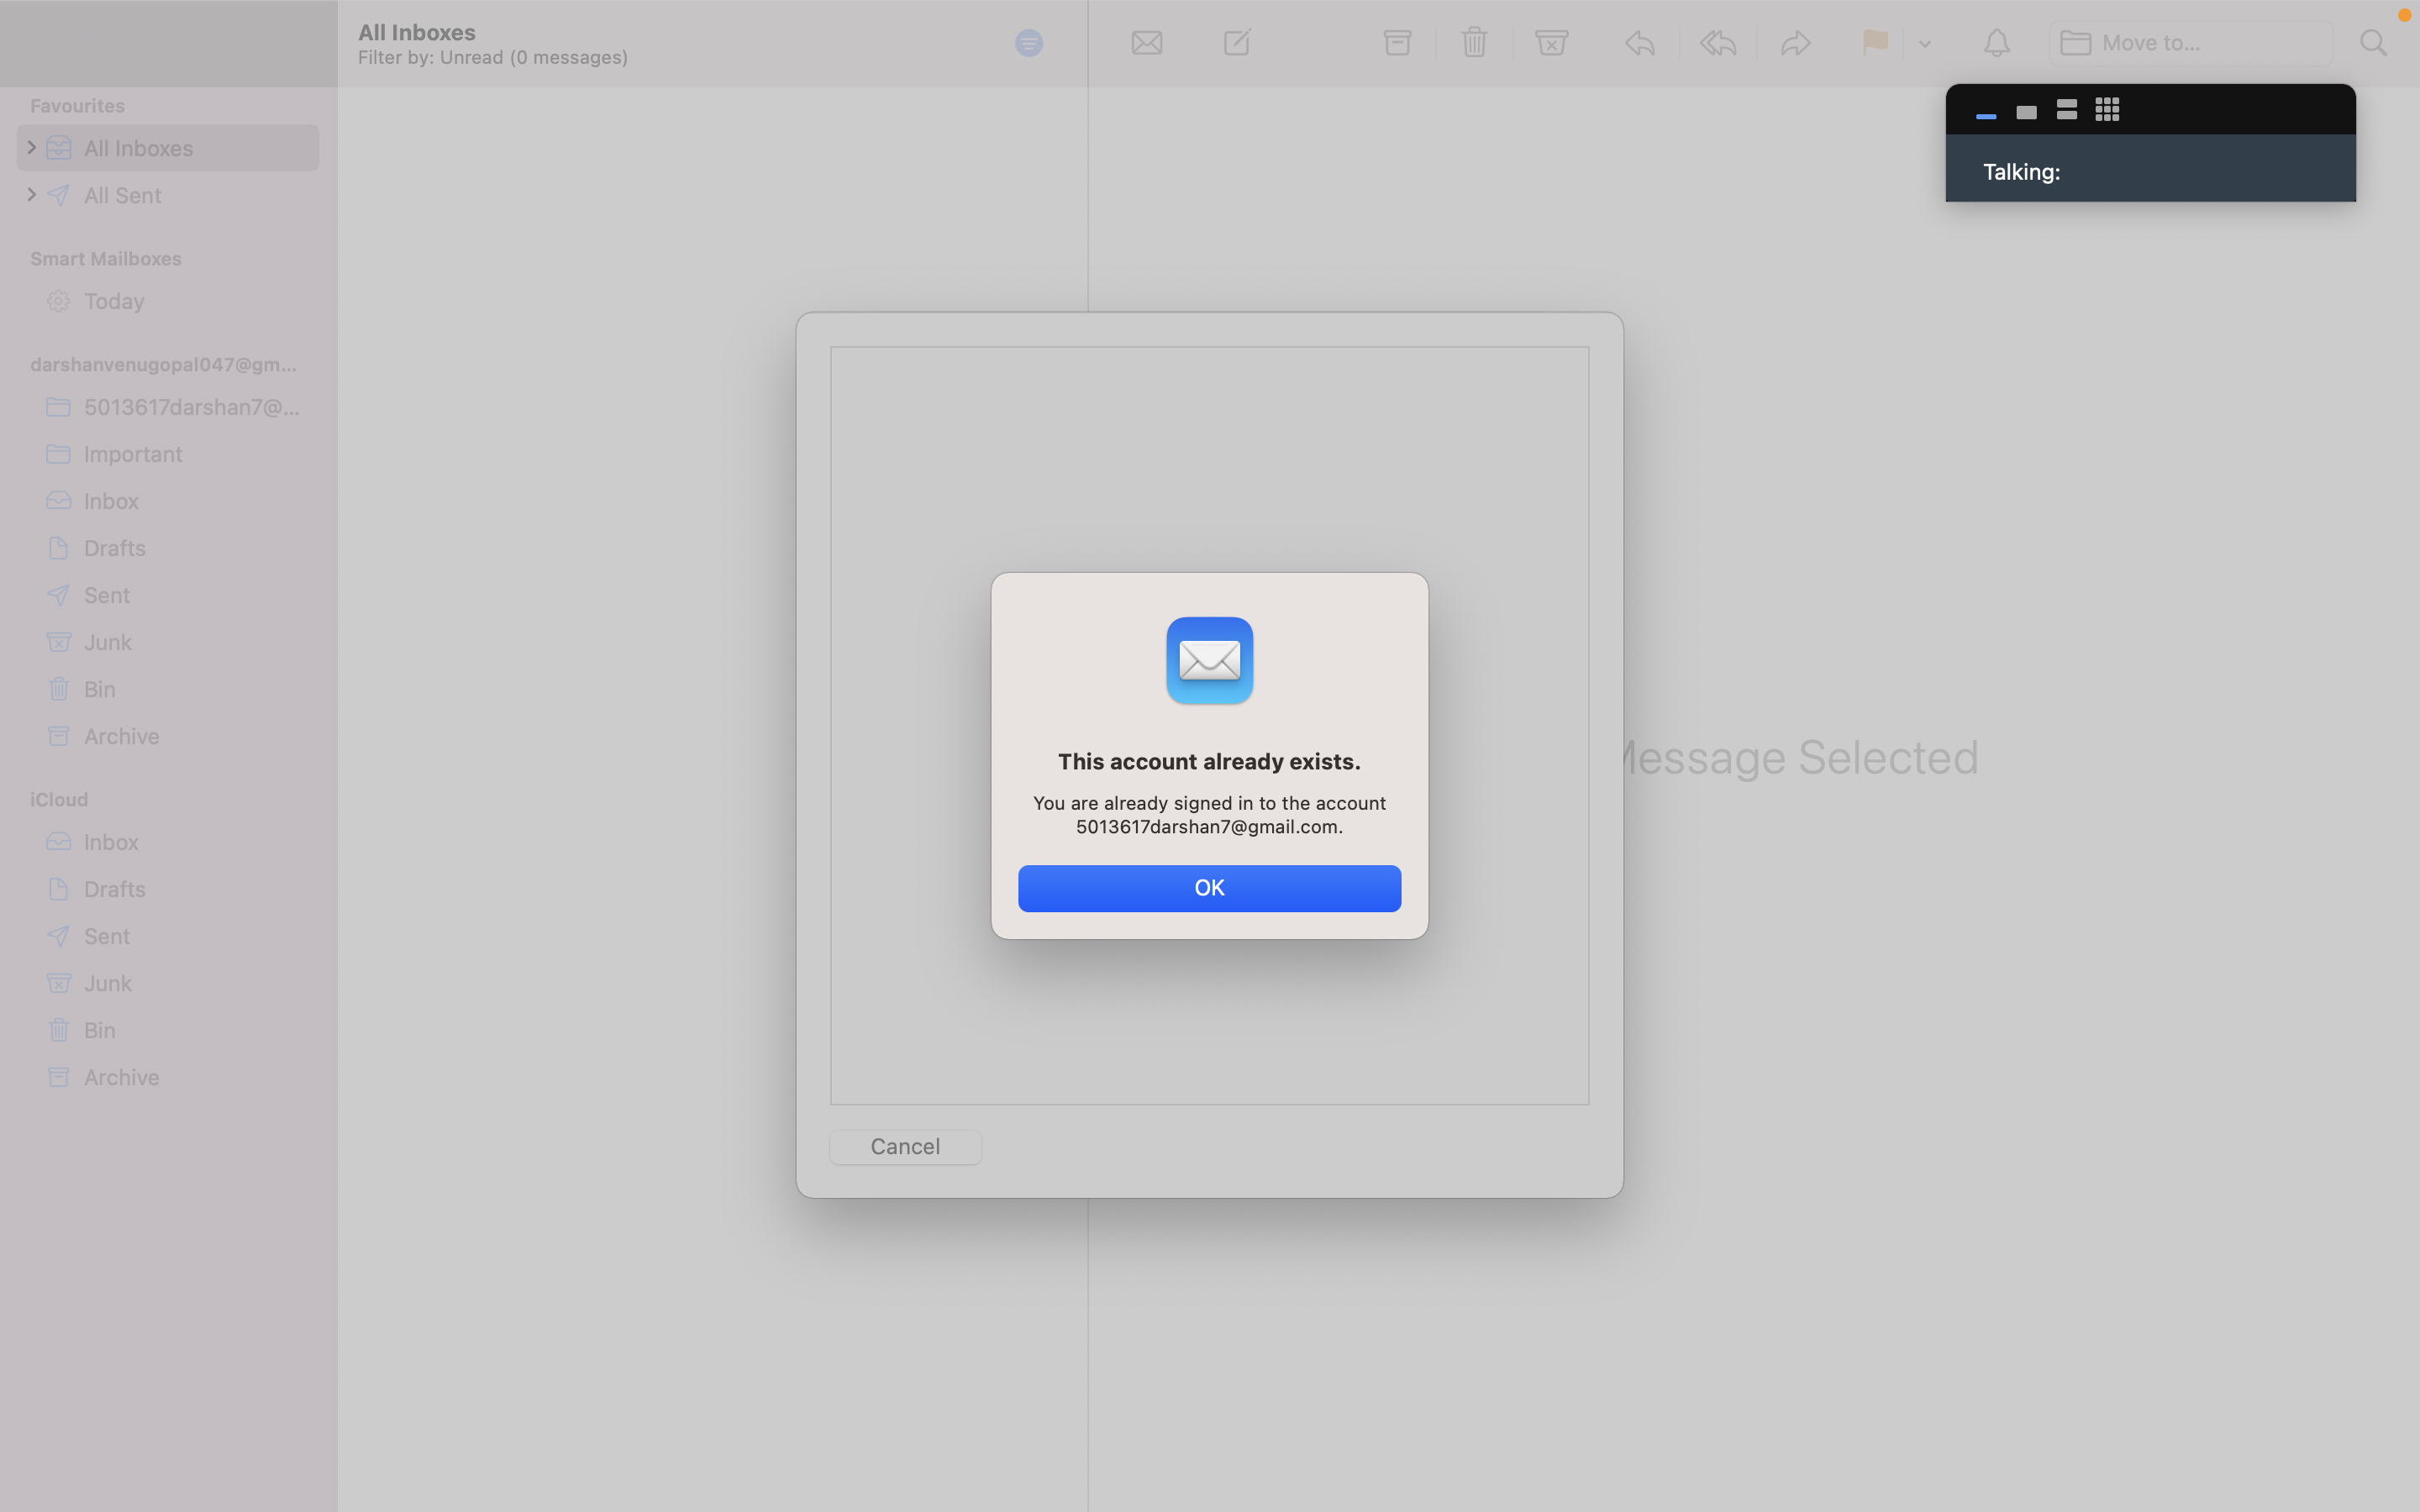Toggle the orange Flag button
The image size is (2420, 1512).
(1875, 43)
